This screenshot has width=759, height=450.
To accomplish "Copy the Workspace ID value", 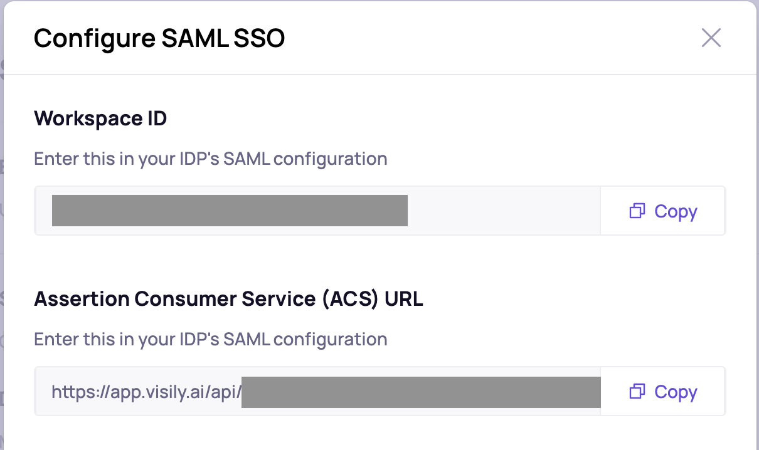I will 663,211.
